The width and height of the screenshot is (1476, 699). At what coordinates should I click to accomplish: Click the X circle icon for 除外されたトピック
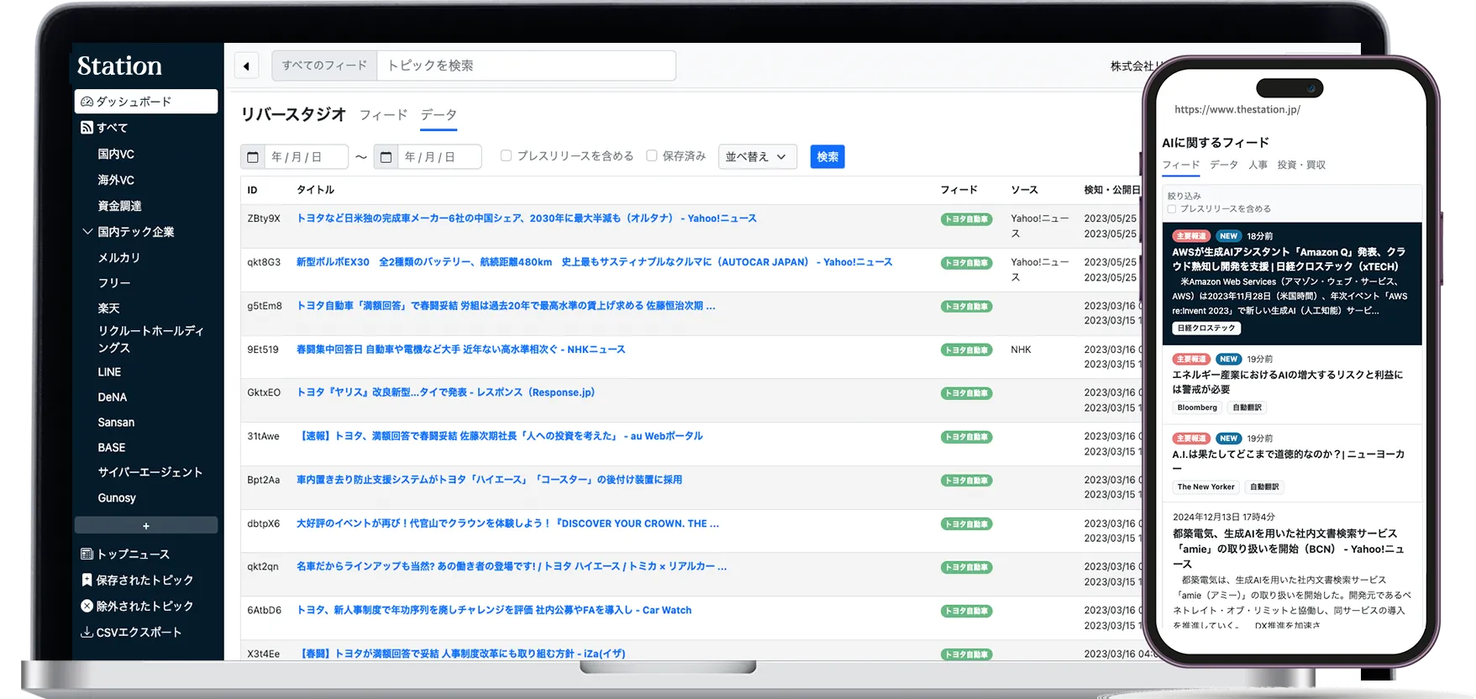87,606
